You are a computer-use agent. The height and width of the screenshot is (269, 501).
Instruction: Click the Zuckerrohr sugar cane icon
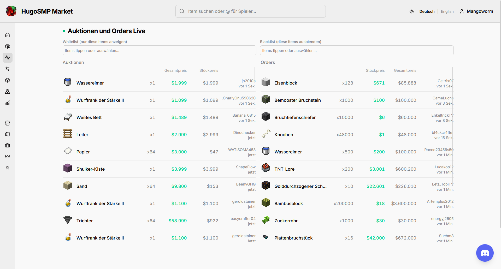(266, 220)
